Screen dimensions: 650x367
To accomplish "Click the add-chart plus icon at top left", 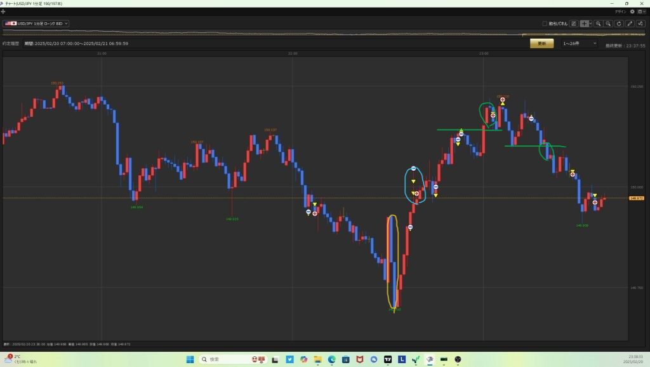I will pos(3,11).
